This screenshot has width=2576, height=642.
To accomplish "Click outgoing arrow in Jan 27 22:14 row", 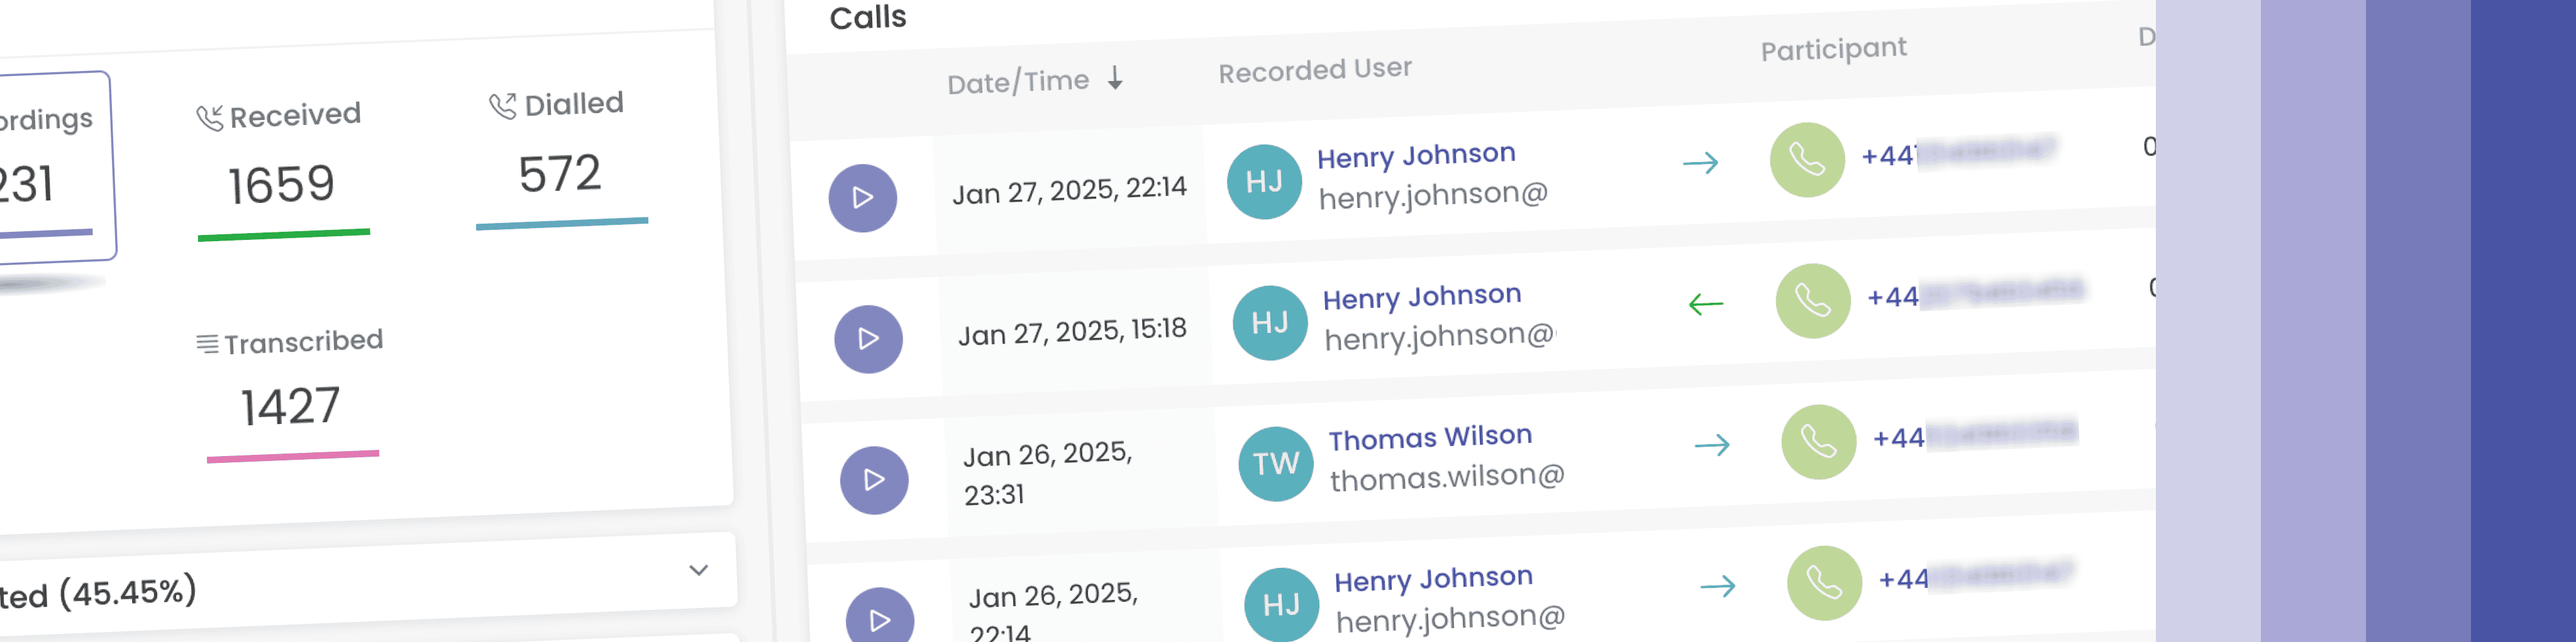I will pyautogui.click(x=1700, y=163).
